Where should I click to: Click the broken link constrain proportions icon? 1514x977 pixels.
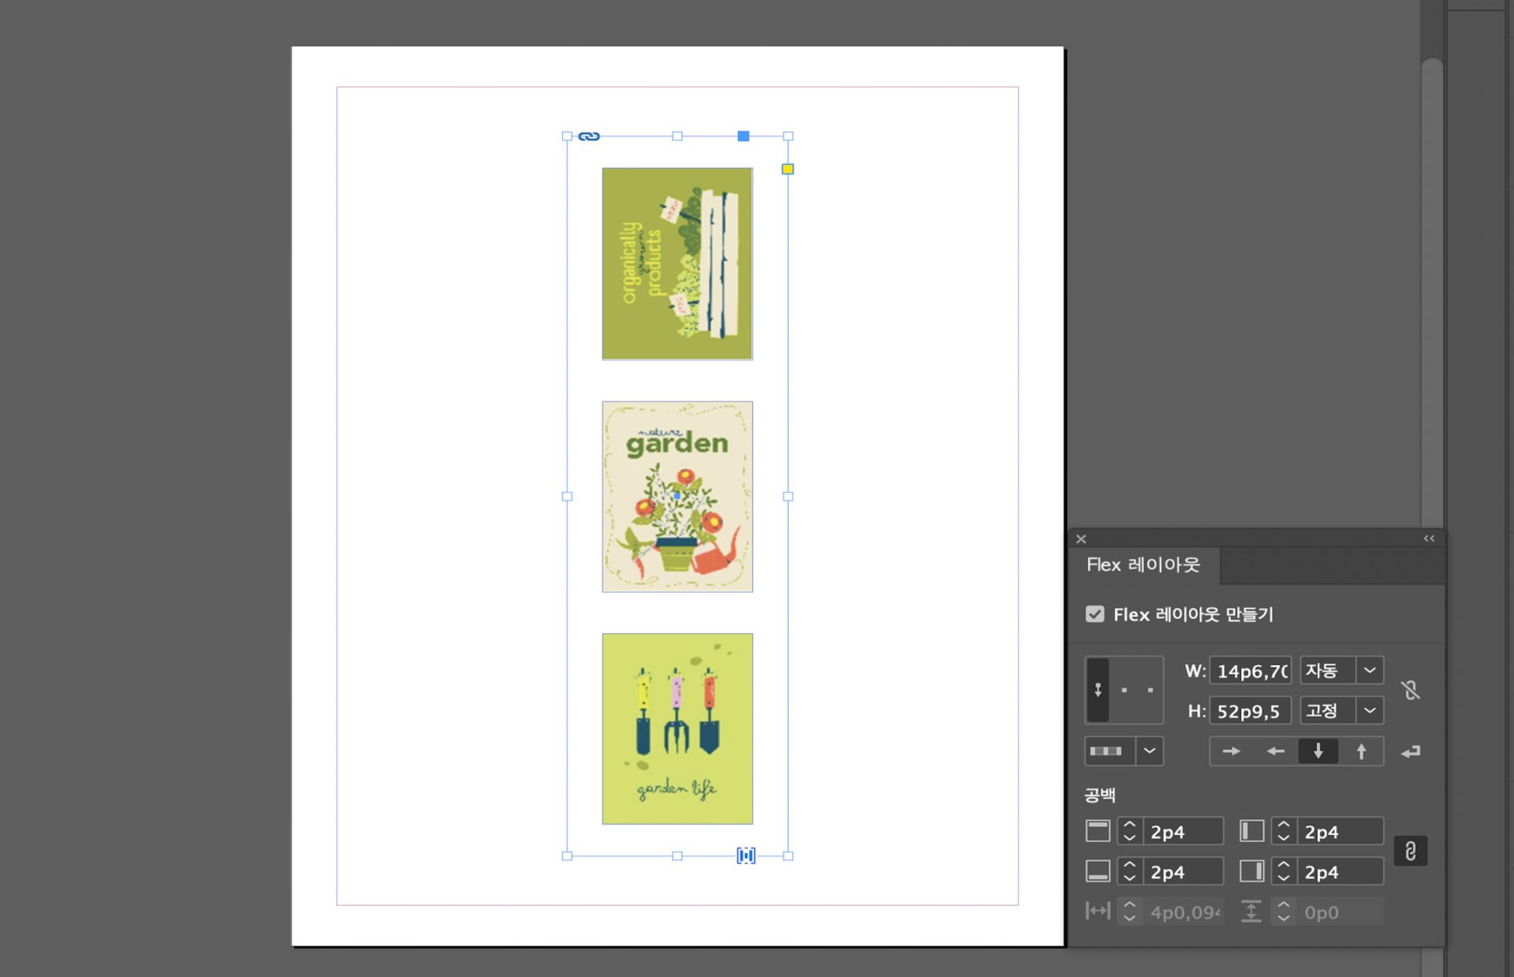pyautogui.click(x=1411, y=691)
